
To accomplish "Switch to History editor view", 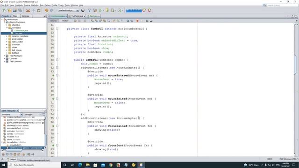I will pyautogui.click(x=65, y=21).
